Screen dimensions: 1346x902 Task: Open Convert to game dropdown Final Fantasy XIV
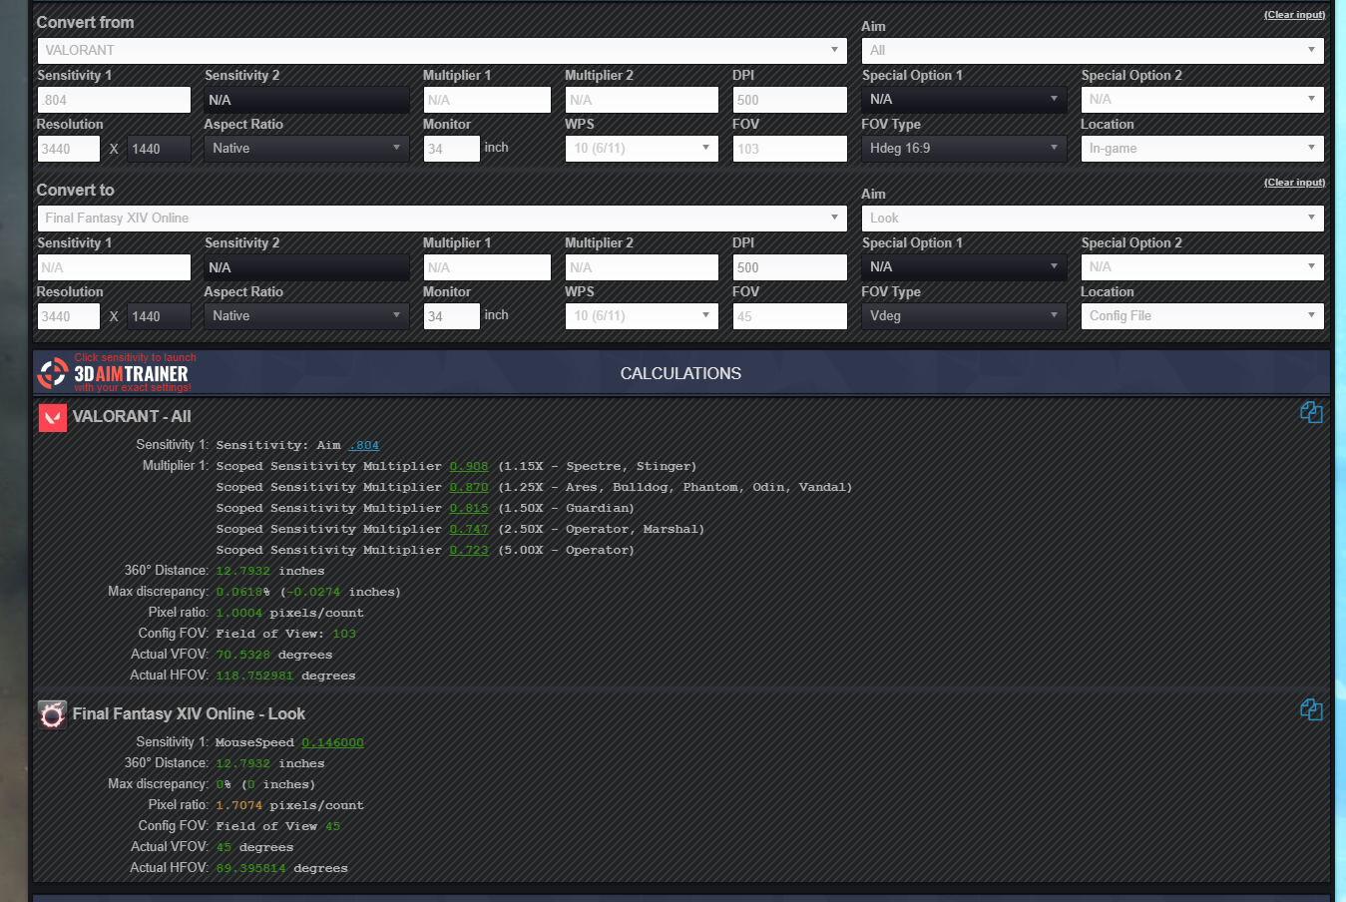442,218
